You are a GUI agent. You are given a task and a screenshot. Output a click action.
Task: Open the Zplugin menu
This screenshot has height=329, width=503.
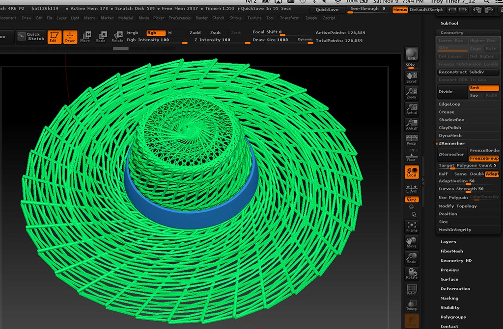click(x=311, y=18)
